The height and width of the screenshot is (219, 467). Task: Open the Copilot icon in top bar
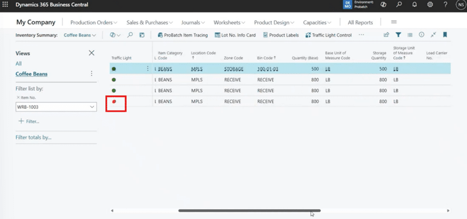(384, 5)
